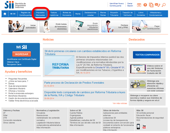This screenshot has width=170, height=133.
Task: Open Declaraciones Juradas menu
Action: pyautogui.click(x=90, y=14)
